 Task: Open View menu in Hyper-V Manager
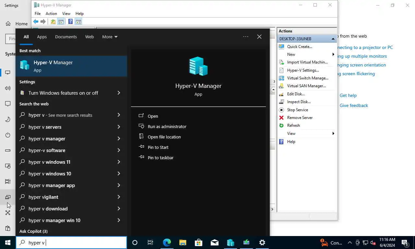click(x=66, y=14)
